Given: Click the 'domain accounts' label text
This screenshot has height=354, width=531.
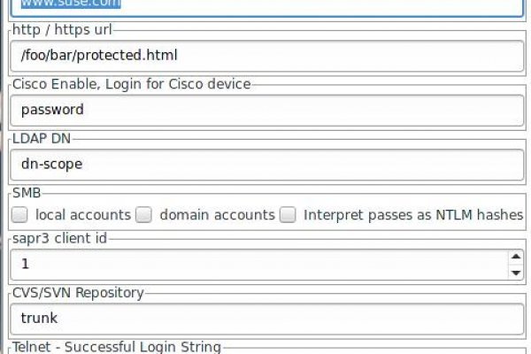Looking at the screenshot, I should tap(217, 214).
